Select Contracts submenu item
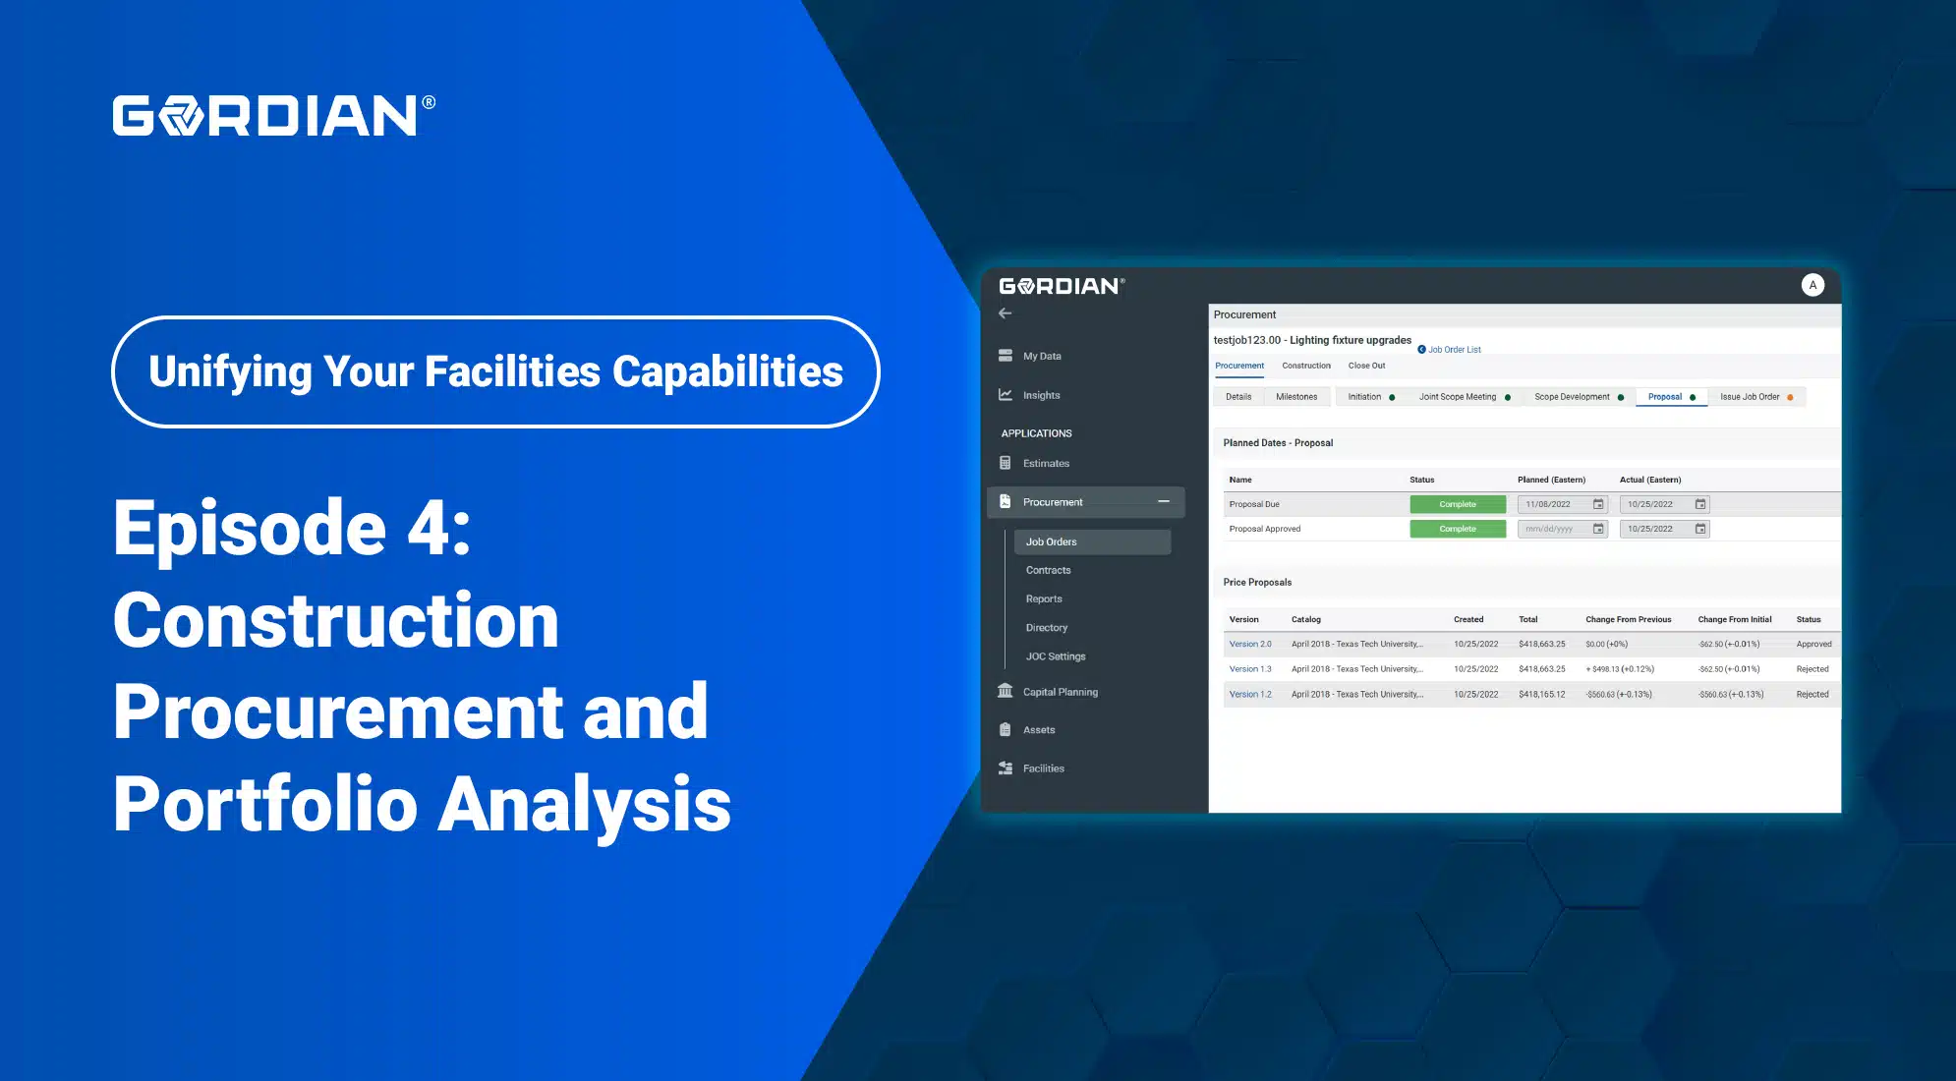The width and height of the screenshot is (1956, 1081). tap(1048, 570)
